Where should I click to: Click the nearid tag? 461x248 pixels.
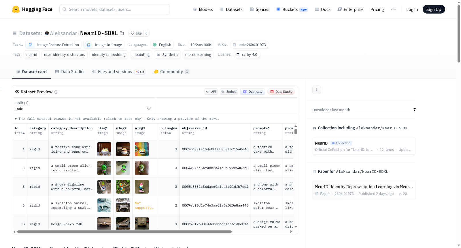coord(32,54)
